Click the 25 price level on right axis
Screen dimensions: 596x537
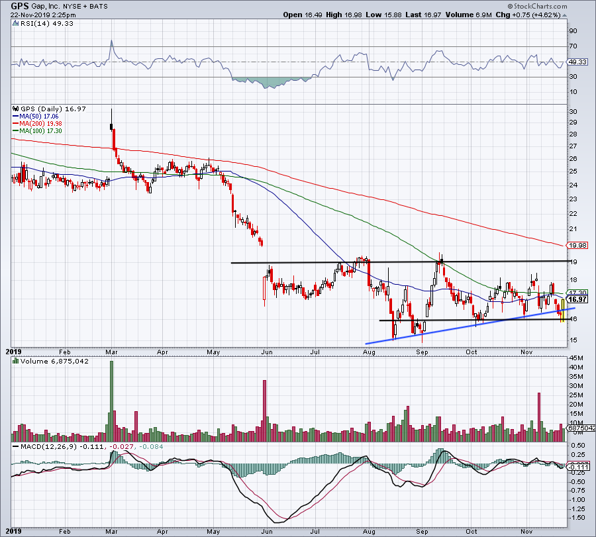(x=573, y=171)
